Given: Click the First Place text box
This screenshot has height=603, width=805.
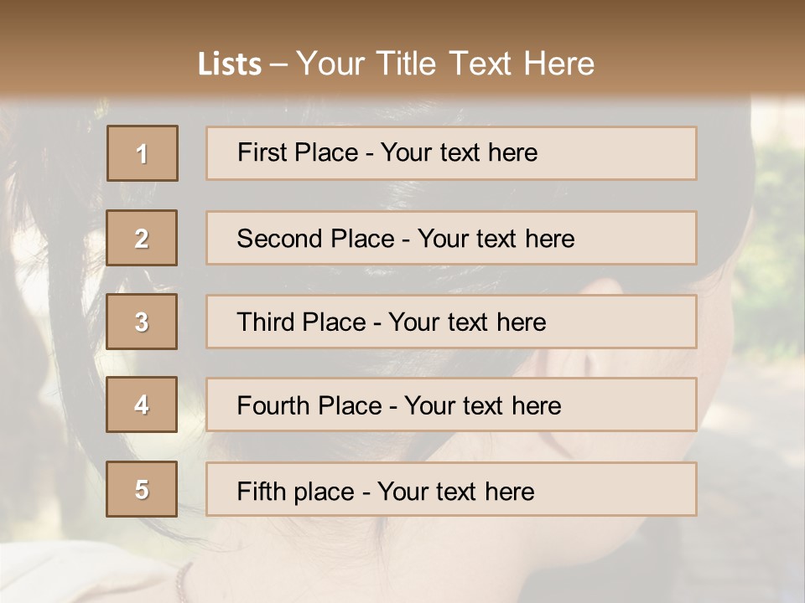Looking at the screenshot, I should (451, 153).
